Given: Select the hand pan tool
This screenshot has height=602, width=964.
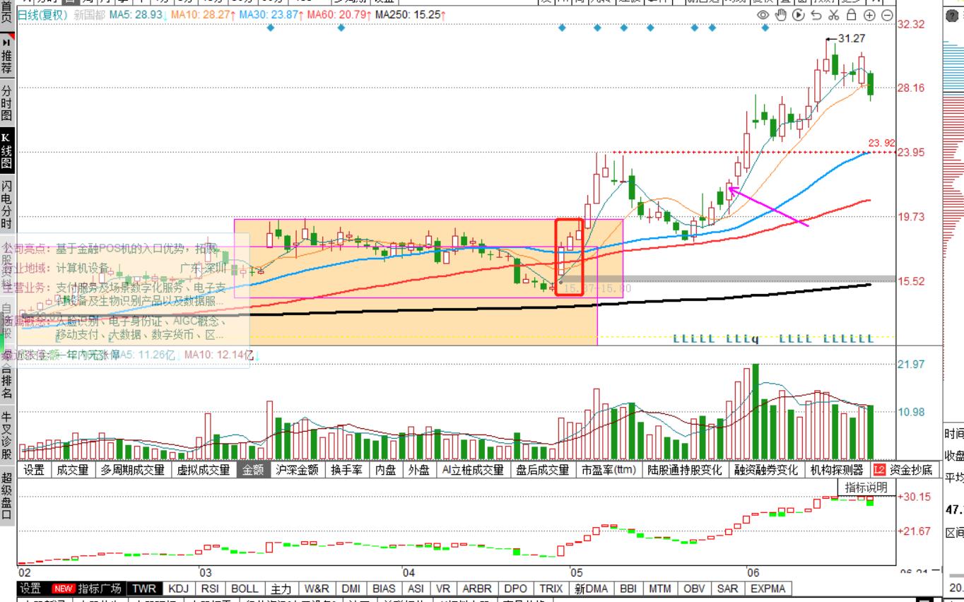Looking at the screenshot, I should tap(781, 15).
